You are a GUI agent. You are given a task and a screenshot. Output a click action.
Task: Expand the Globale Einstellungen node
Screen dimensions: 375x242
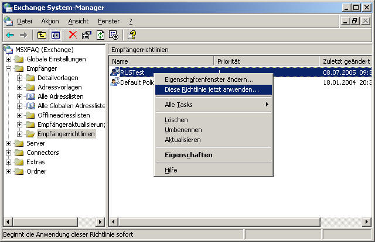pyautogui.click(x=8, y=59)
